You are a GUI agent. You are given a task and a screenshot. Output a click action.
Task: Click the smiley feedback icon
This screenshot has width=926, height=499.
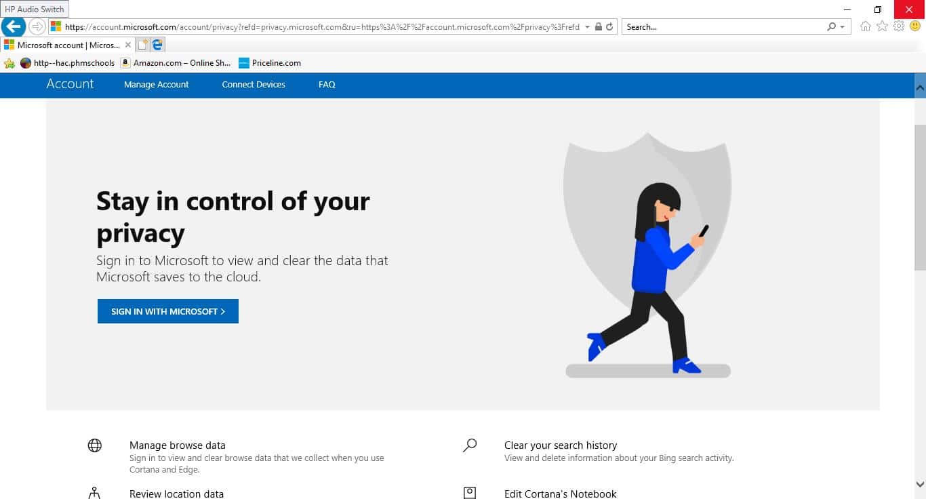coord(914,26)
